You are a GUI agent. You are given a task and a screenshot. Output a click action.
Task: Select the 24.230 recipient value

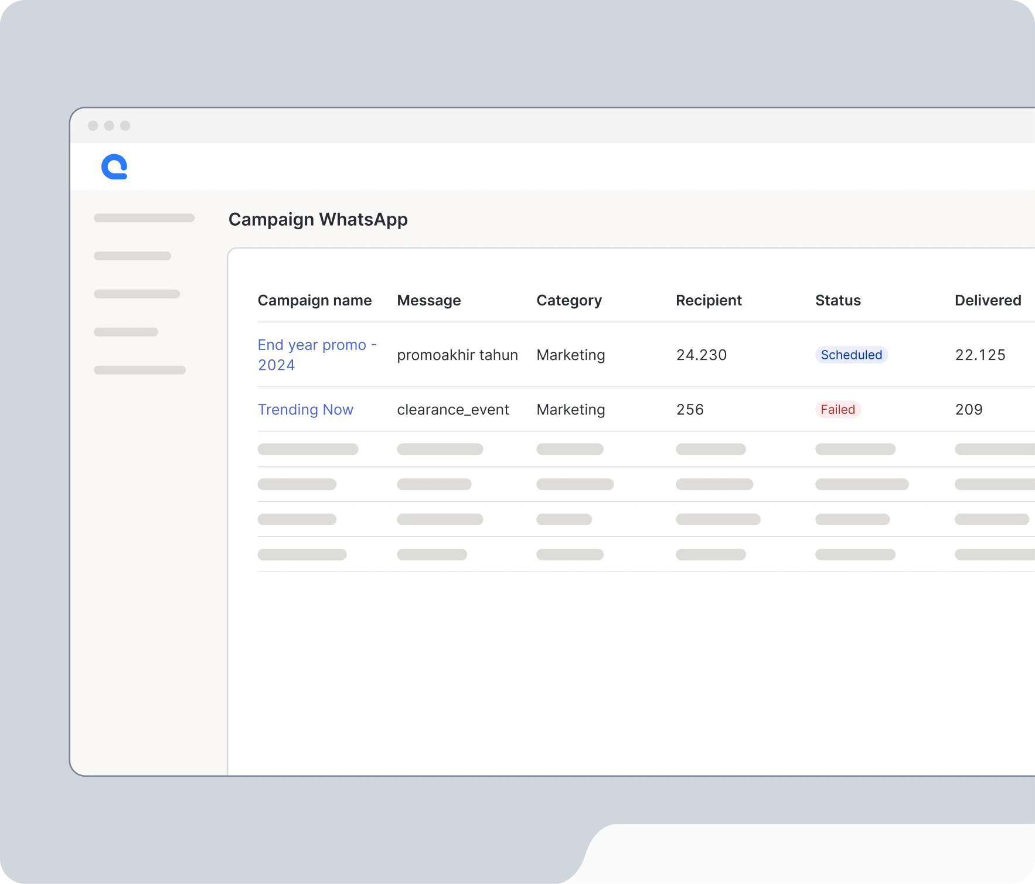click(x=702, y=355)
